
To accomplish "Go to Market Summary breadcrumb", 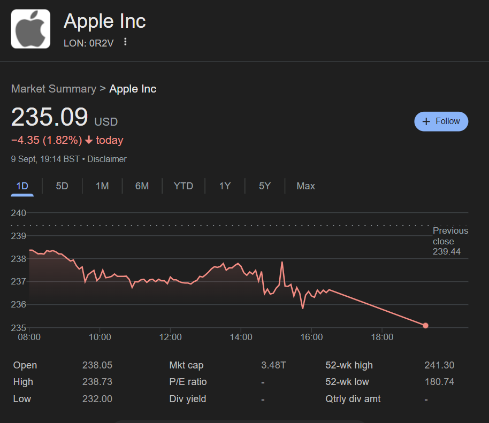I will pyautogui.click(x=54, y=89).
